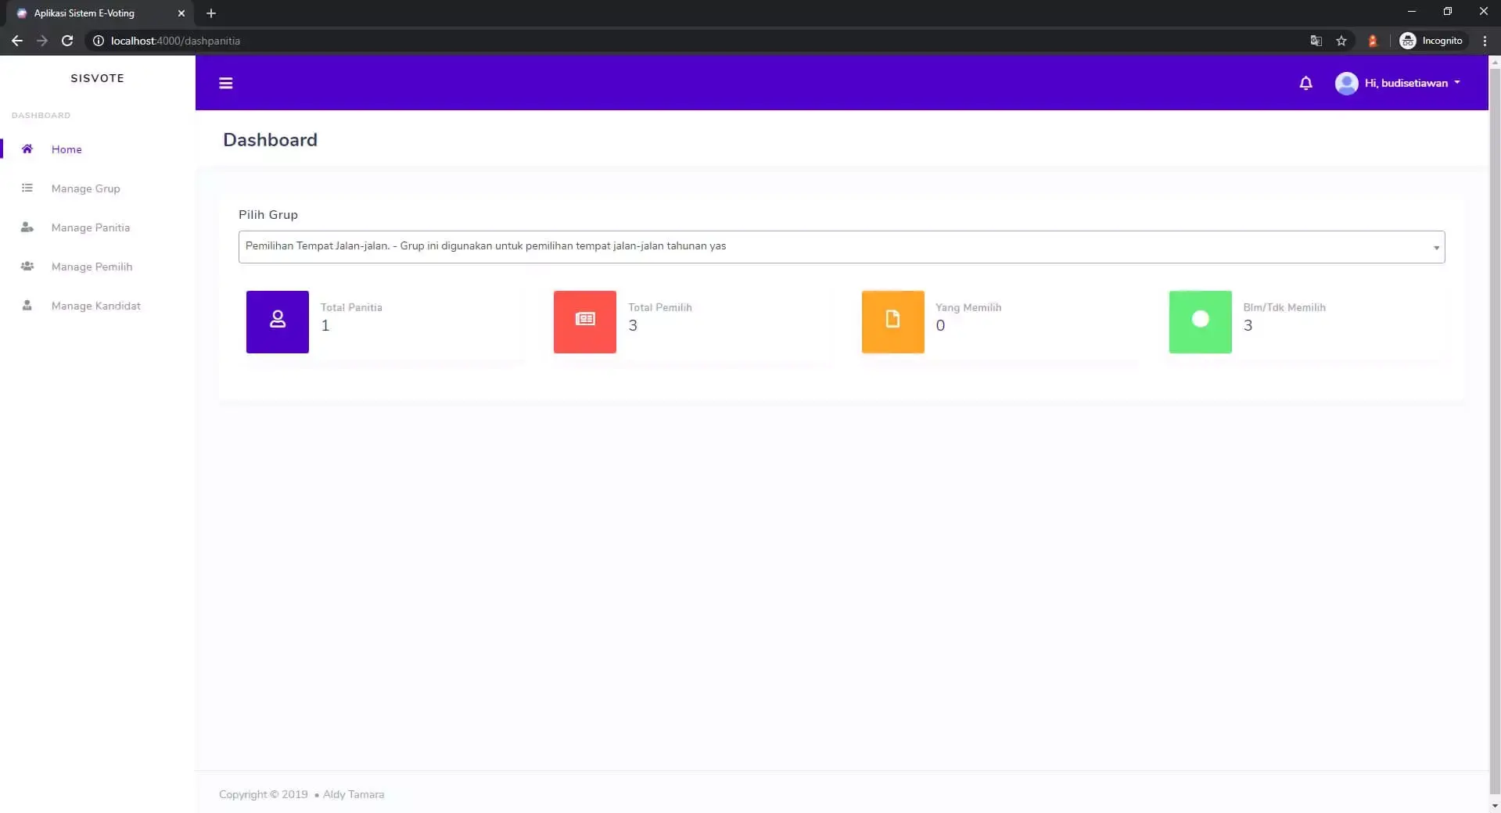
Task: Click the Yang Memilih value 0
Action: point(940,325)
